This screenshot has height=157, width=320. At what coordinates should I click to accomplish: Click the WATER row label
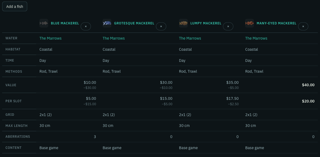pyautogui.click(x=11, y=38)
